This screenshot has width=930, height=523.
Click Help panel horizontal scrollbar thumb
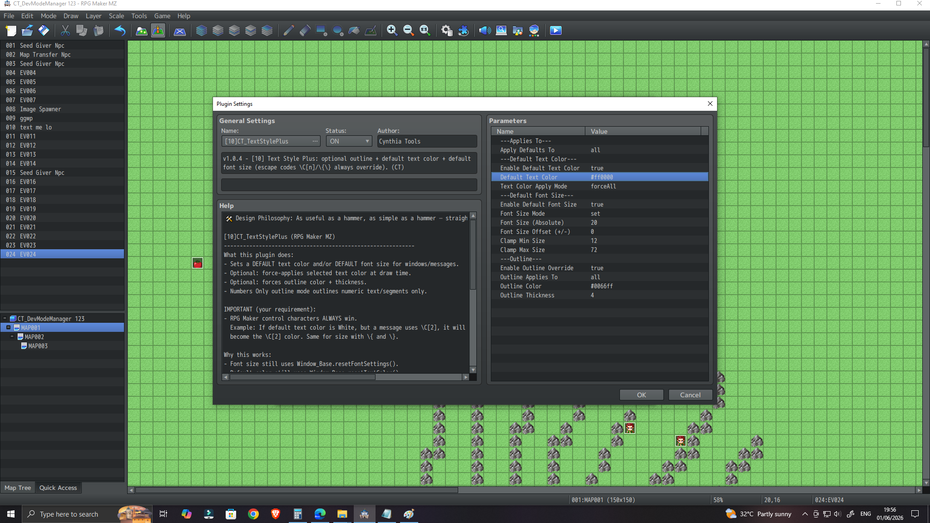click(302, 377)
